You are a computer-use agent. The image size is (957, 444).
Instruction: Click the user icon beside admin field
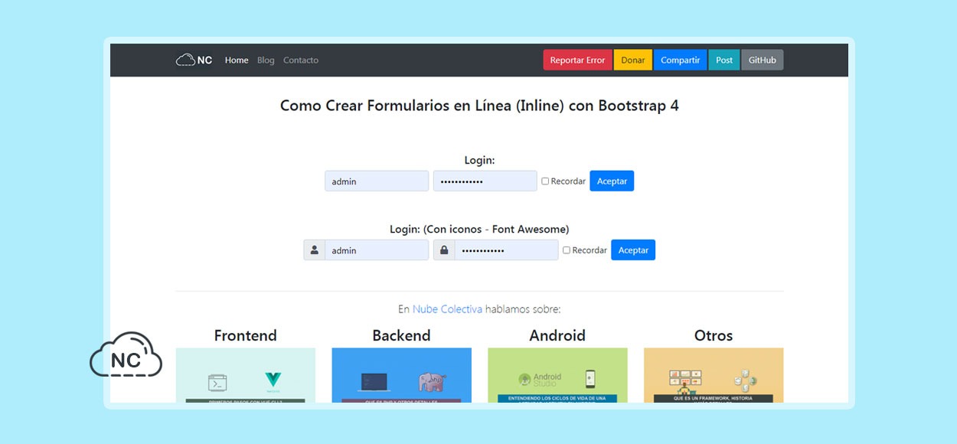314,250
